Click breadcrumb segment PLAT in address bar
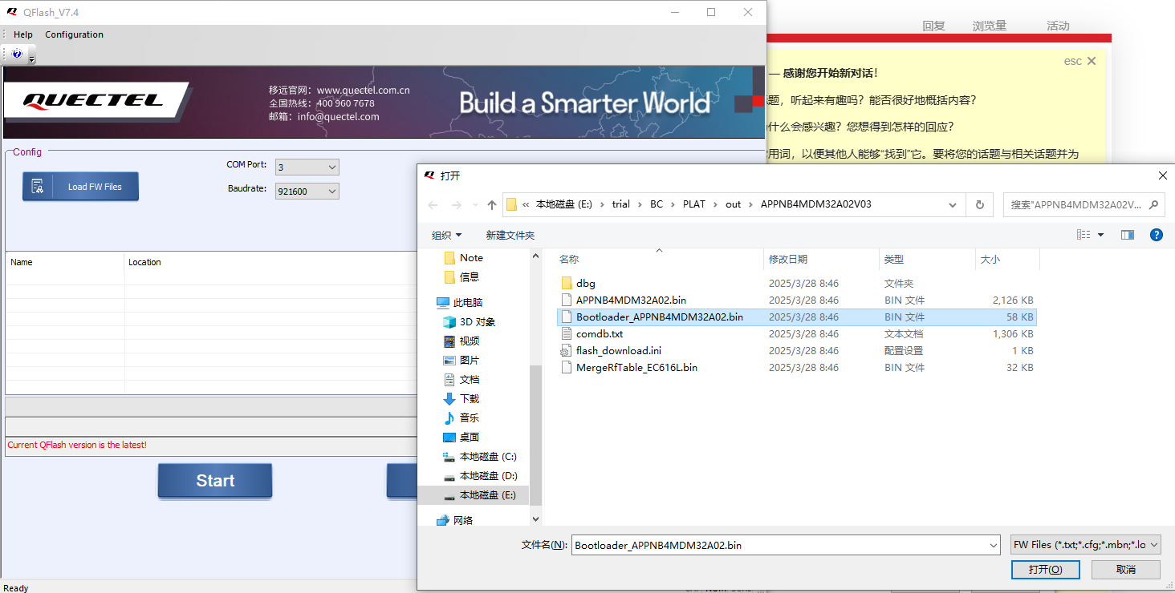The width and height of the screenshot is (1175, 593). coord(694,204)
